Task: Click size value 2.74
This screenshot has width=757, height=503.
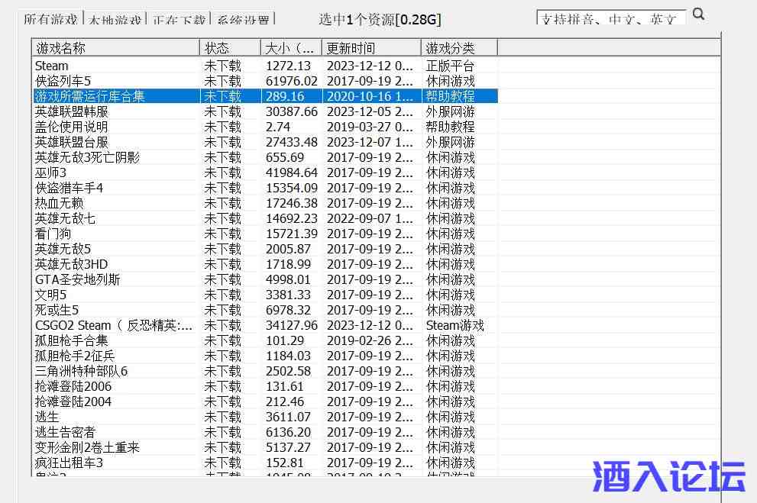Action: point(278,127)
